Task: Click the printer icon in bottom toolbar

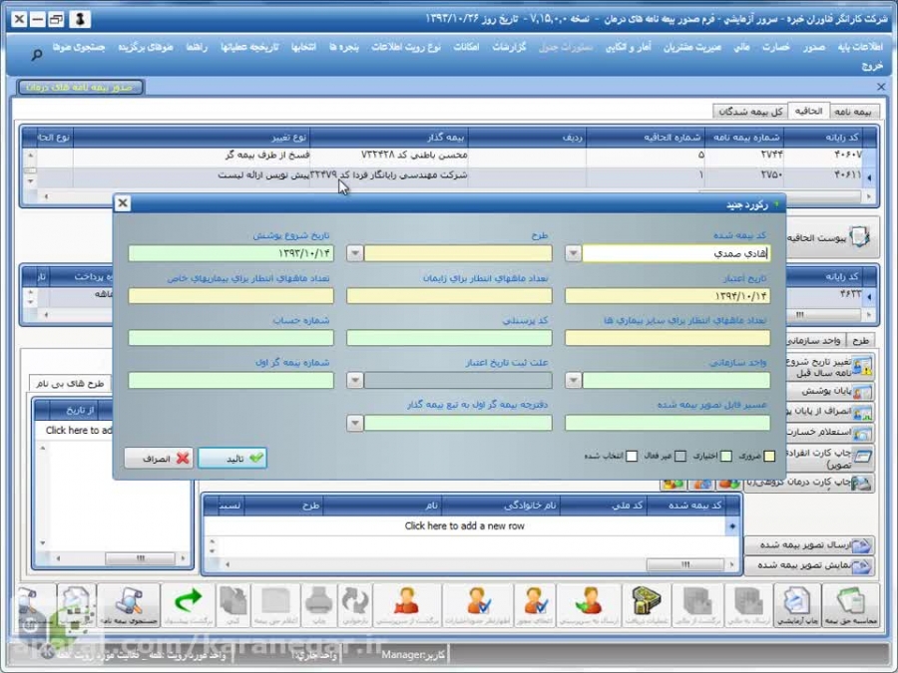Action: pyautogui.click(x=318, y=605)
